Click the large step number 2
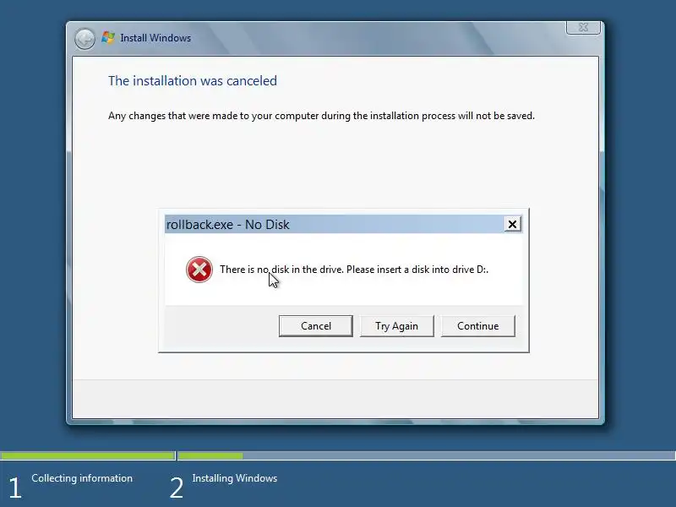The height and width of the screenshot is (507, 676). coord(177,488)
